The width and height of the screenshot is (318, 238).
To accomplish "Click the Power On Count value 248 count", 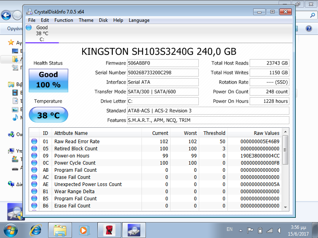I will point(270,92).
